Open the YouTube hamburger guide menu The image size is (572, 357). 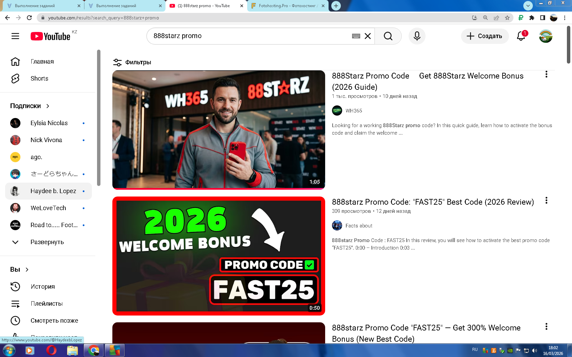(x=15, y=36)
